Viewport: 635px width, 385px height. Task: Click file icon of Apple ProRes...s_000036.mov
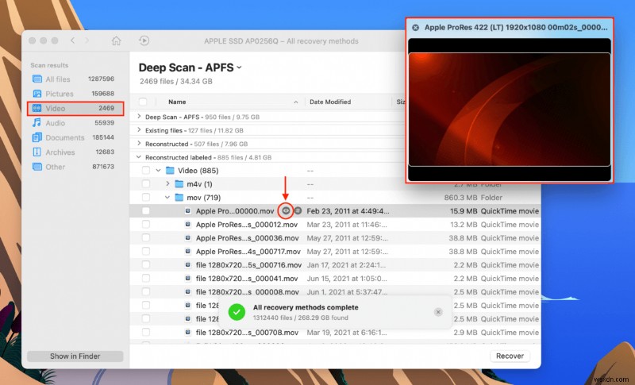[x=188, y=237]
